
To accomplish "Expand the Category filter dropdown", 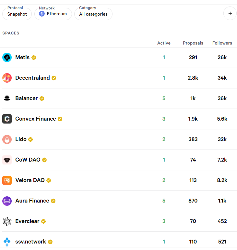I will pos(93,14).
